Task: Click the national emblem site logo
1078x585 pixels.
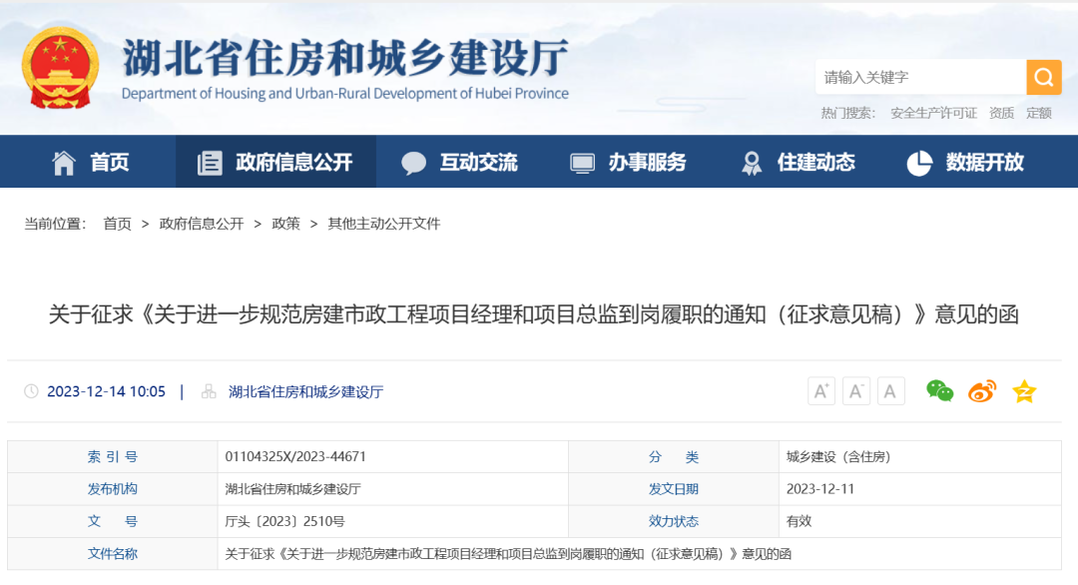Action: coord(60,66)
